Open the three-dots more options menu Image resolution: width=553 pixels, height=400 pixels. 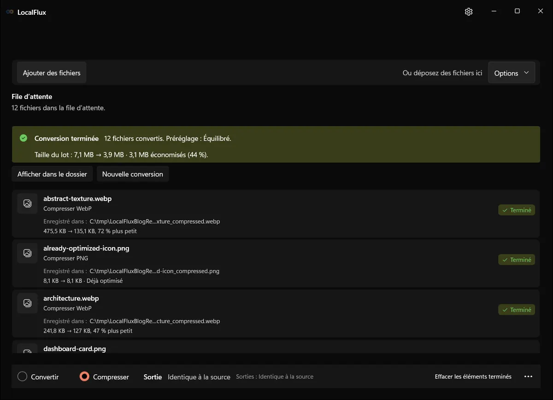(529, 377)
